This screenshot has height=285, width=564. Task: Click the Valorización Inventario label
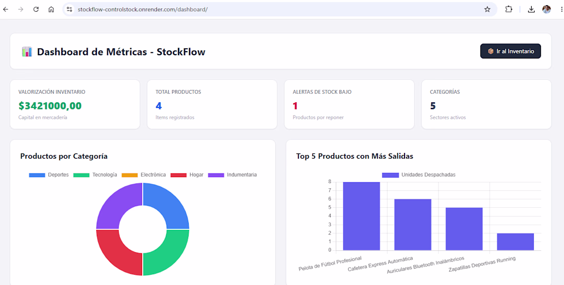[52, 92]
